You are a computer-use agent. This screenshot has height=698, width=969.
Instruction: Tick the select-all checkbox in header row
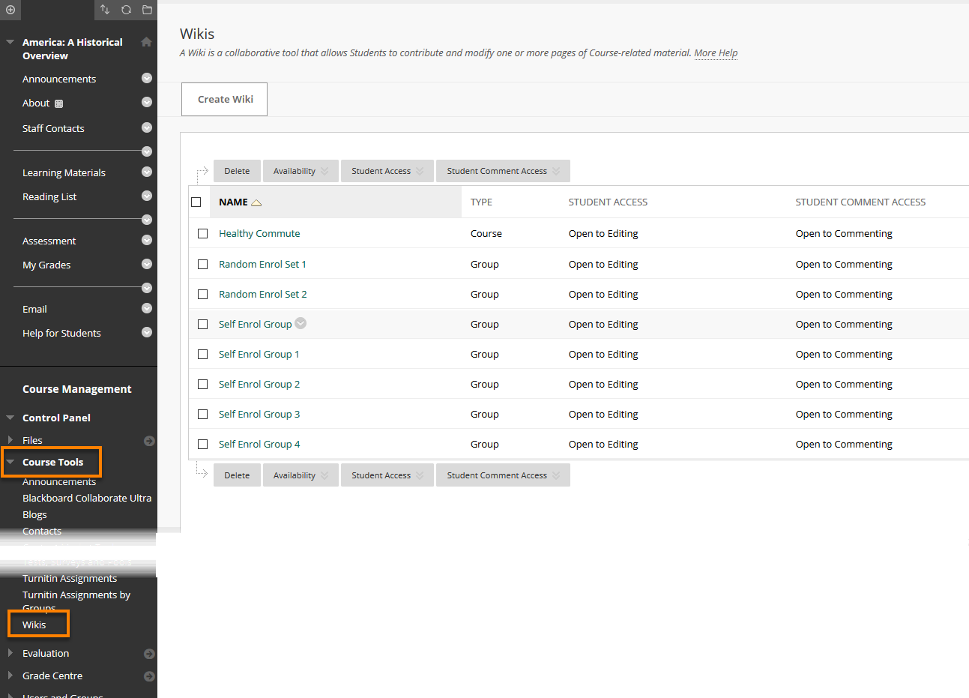pyautogui.click(x=196, y=202)
